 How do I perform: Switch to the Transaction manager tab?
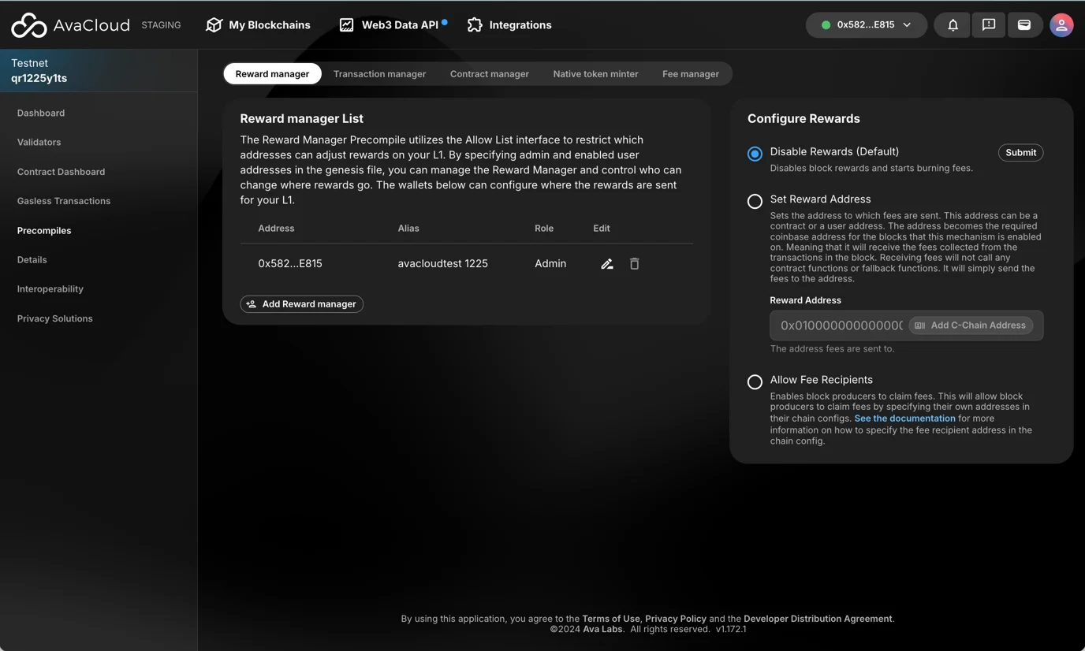point(379,74)
